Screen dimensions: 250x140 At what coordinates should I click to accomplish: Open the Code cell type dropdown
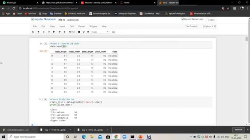point(100,32)
